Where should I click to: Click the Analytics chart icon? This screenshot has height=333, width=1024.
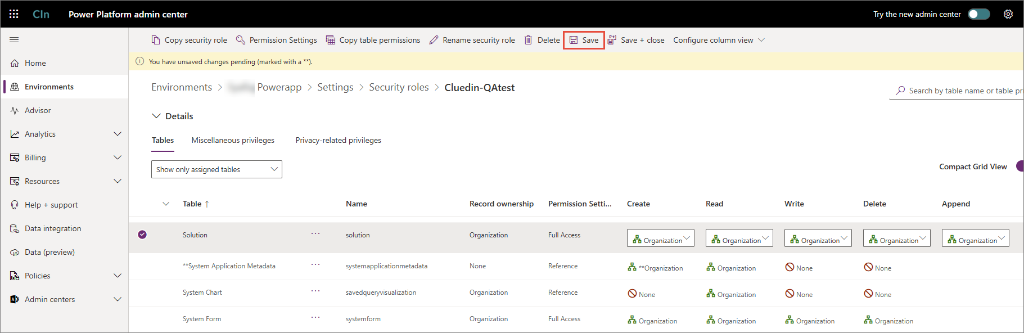click(x=15, y=134)
